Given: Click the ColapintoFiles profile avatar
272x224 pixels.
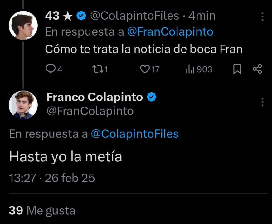Looking at the screenshot, I should [23, 26].
